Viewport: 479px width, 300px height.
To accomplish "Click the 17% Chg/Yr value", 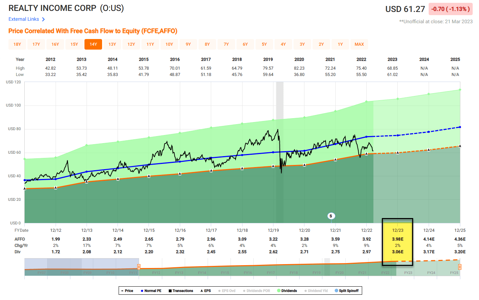I will pyautogui.click(x=87, y=245).
